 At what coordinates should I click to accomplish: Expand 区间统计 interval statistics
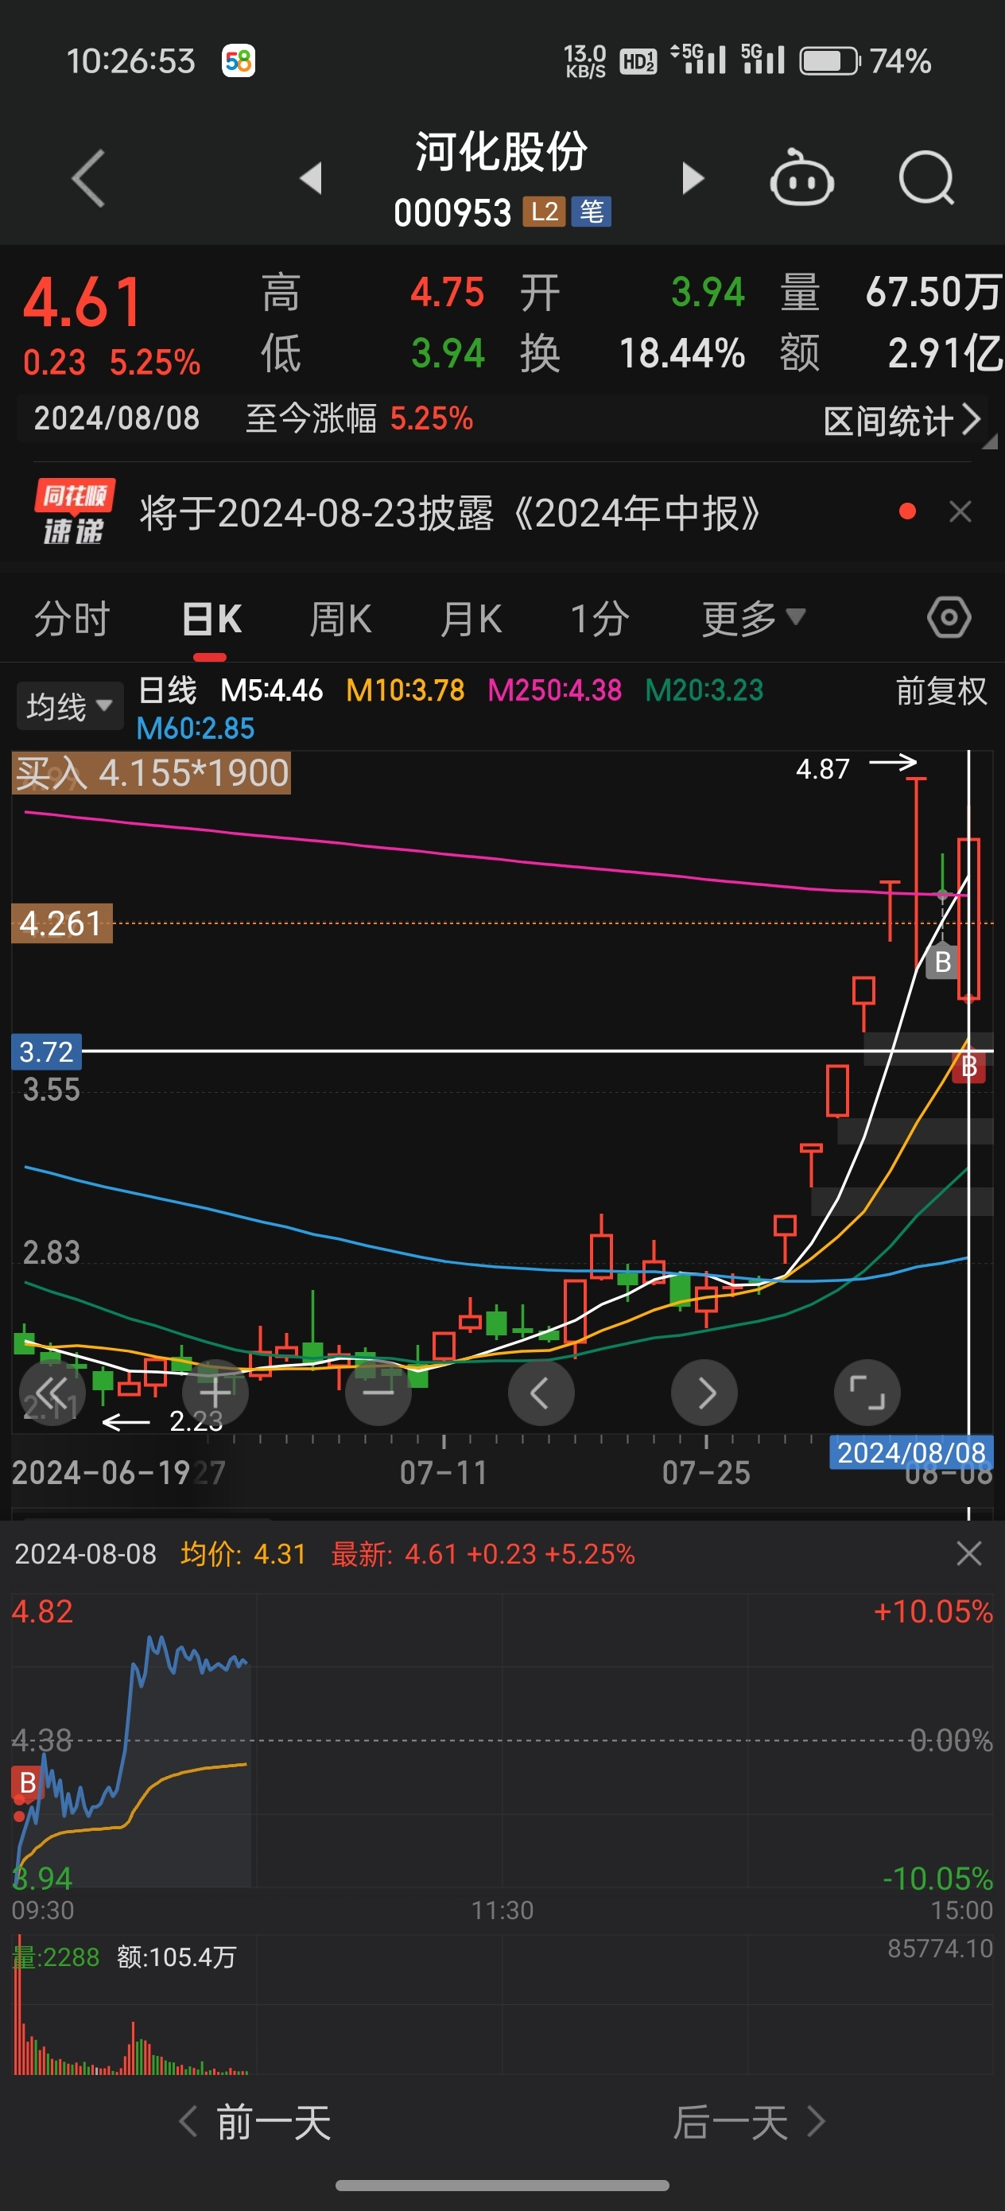tap(901, 421)
